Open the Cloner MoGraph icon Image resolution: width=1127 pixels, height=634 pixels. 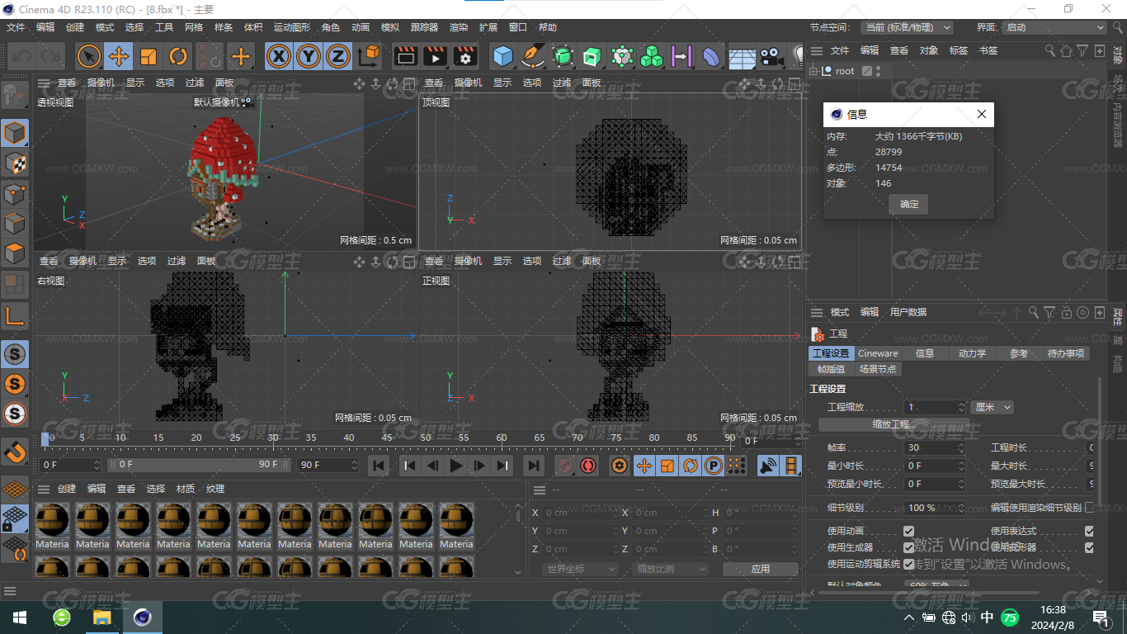tap(622, 56)
